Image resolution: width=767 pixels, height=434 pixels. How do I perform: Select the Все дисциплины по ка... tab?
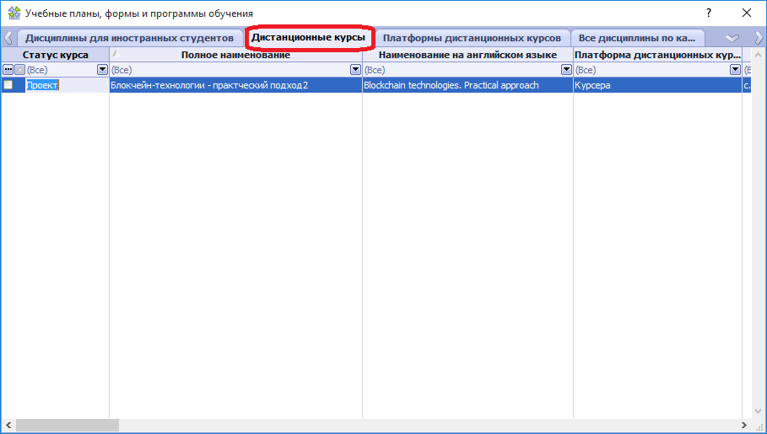tap(637, 38)
